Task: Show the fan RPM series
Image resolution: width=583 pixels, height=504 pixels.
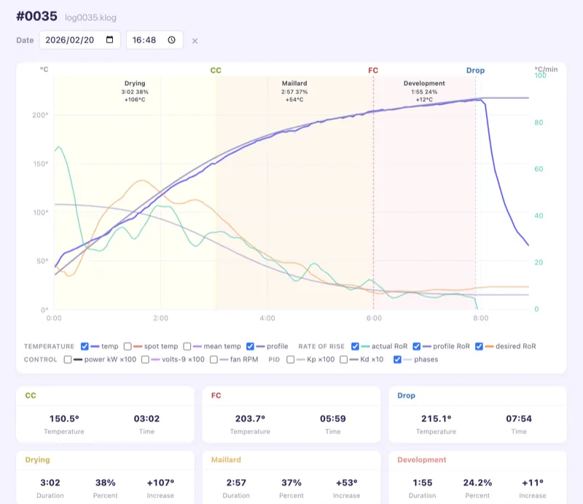Action: [x=214, y=360]
